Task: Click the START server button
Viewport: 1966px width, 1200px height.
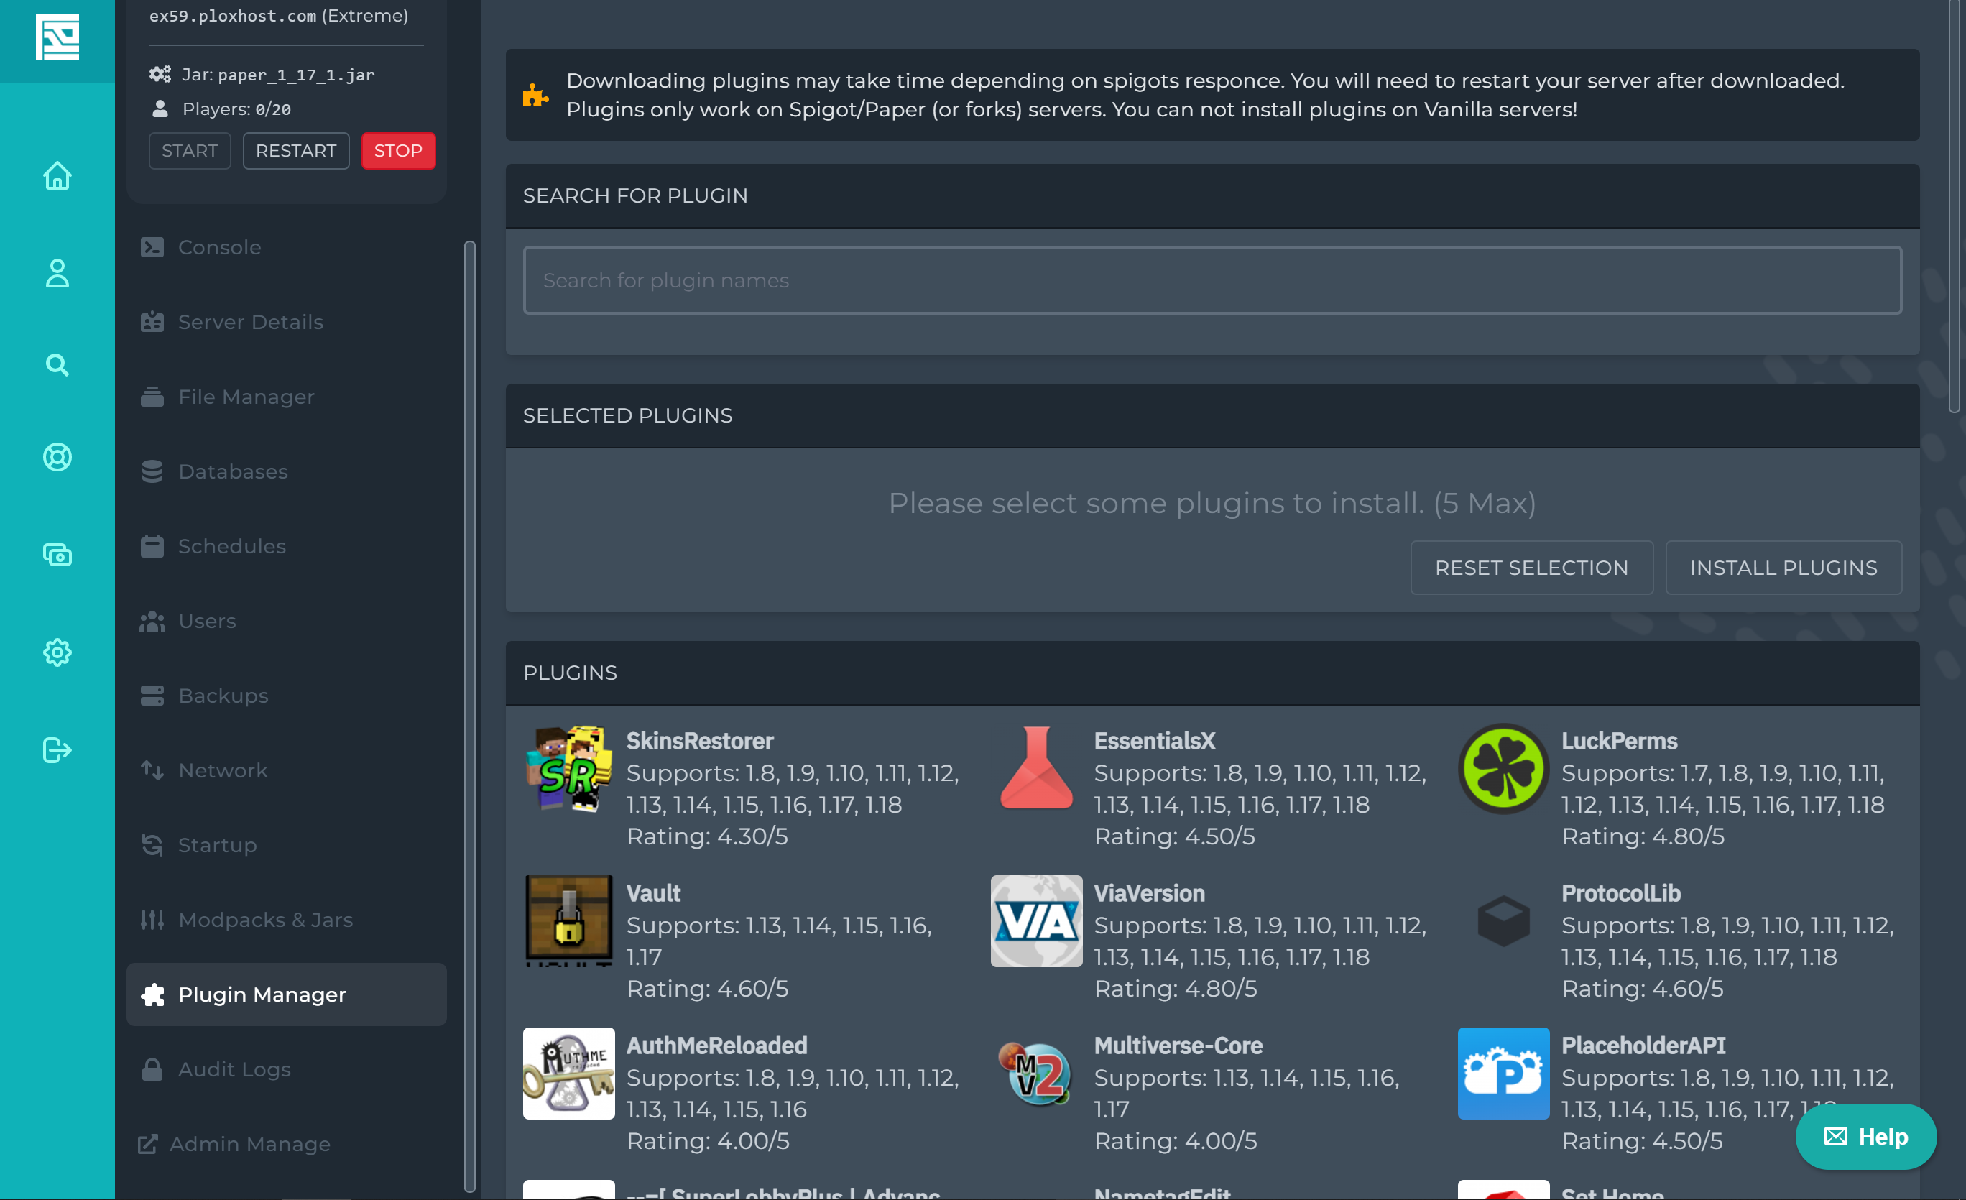Action: 190,151
